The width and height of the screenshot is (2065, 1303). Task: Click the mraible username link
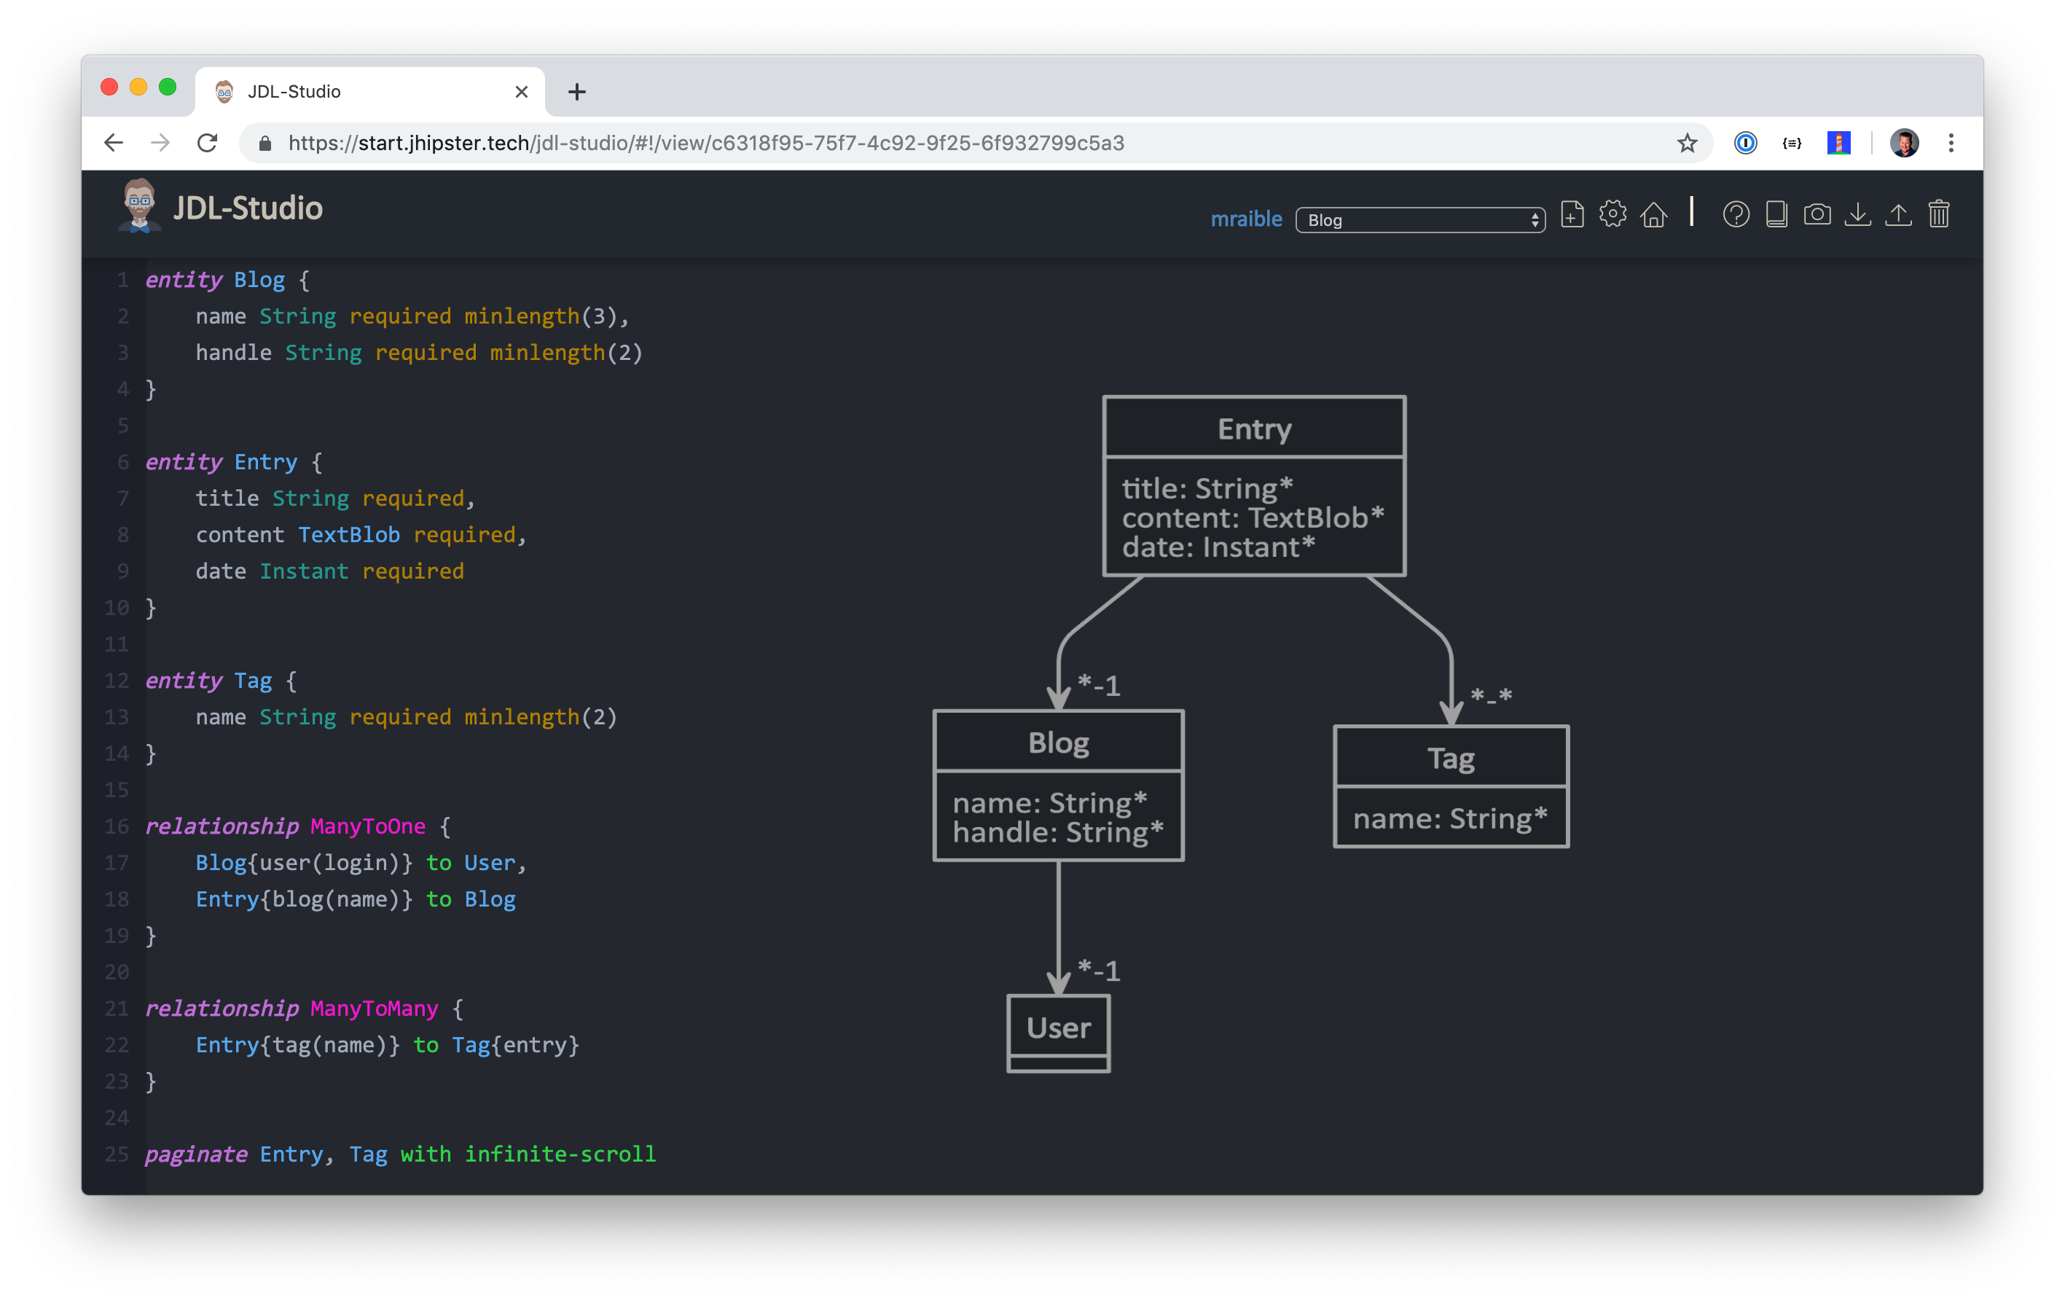tap(1245, 219)
